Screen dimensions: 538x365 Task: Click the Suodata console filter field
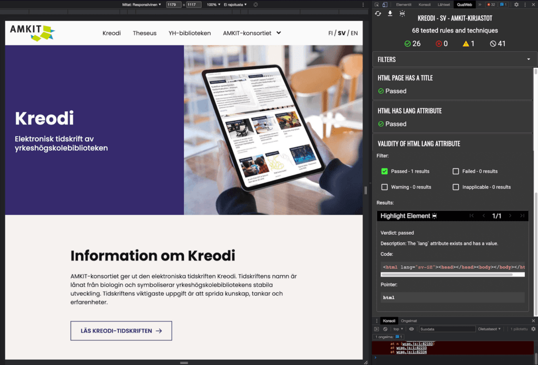click(x=447, y=329)
